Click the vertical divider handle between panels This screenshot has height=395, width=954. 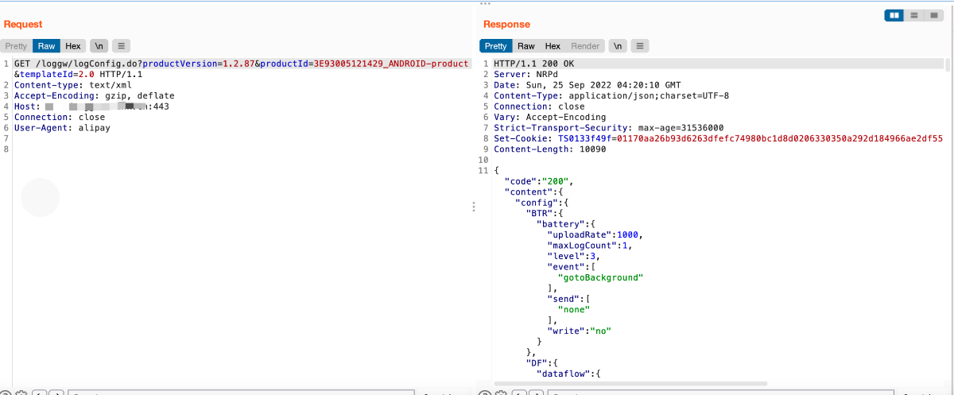[x=474, y=207]
